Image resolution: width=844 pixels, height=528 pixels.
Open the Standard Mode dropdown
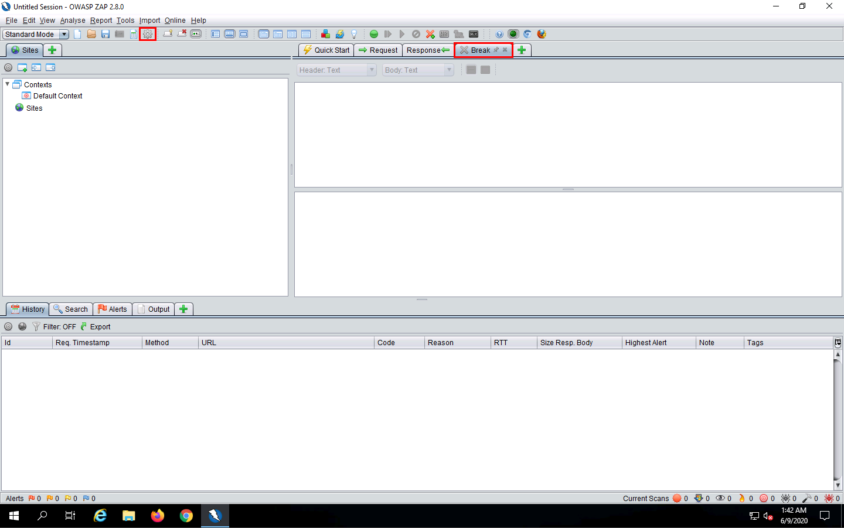coord(36,34)
